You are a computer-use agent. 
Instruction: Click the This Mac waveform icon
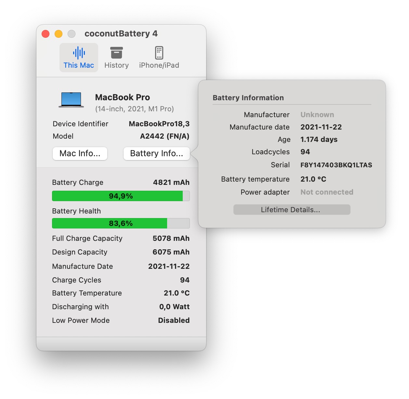79,53
